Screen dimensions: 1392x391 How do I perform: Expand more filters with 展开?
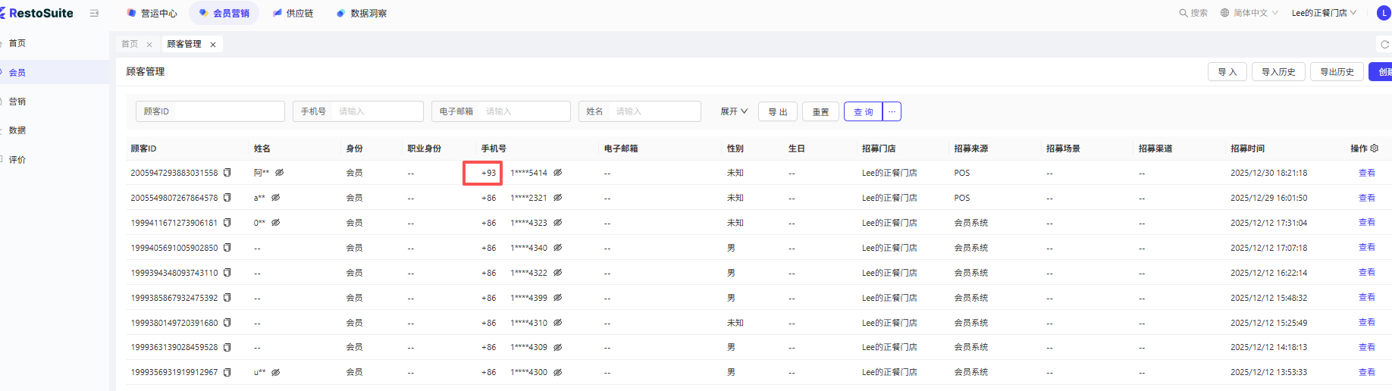pyautogui.click(x=733, y=111)
